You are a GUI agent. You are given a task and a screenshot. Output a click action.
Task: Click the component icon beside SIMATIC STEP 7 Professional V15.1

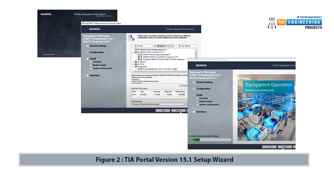click(138, 50)
